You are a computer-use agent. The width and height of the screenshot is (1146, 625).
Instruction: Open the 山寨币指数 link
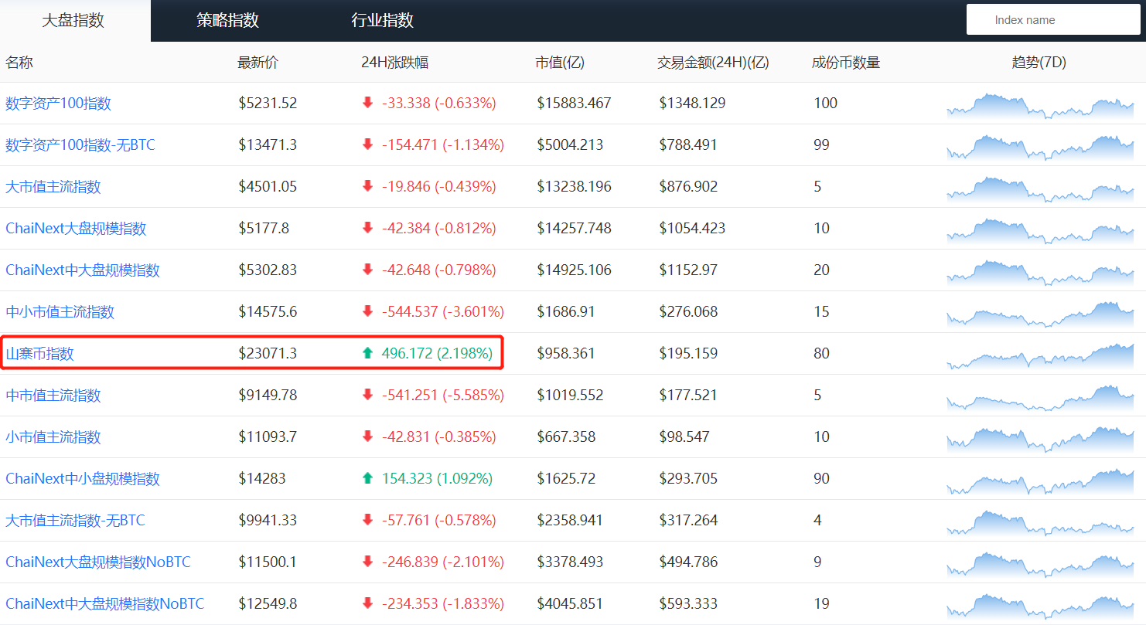(40, 354)
